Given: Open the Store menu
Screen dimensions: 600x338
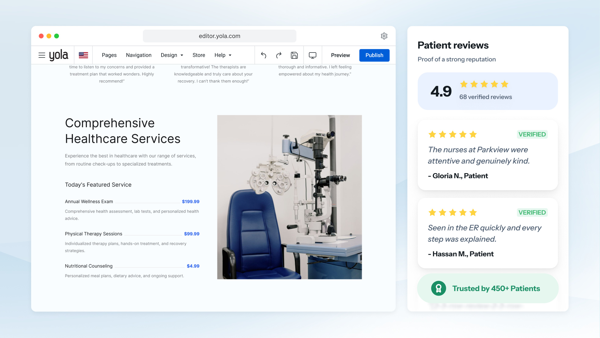Looking at the screenshot, I should 199,55.
